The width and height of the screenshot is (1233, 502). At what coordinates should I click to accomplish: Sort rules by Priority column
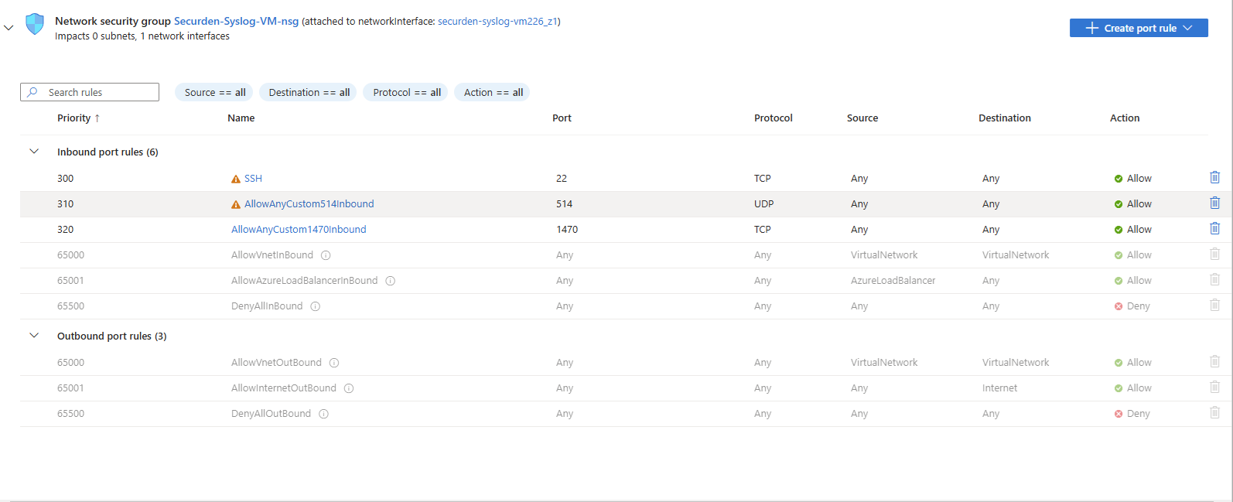[x=78, y=118]
